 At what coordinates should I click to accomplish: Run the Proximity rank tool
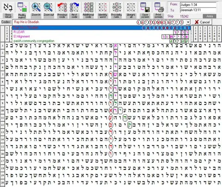coord(117,7)
